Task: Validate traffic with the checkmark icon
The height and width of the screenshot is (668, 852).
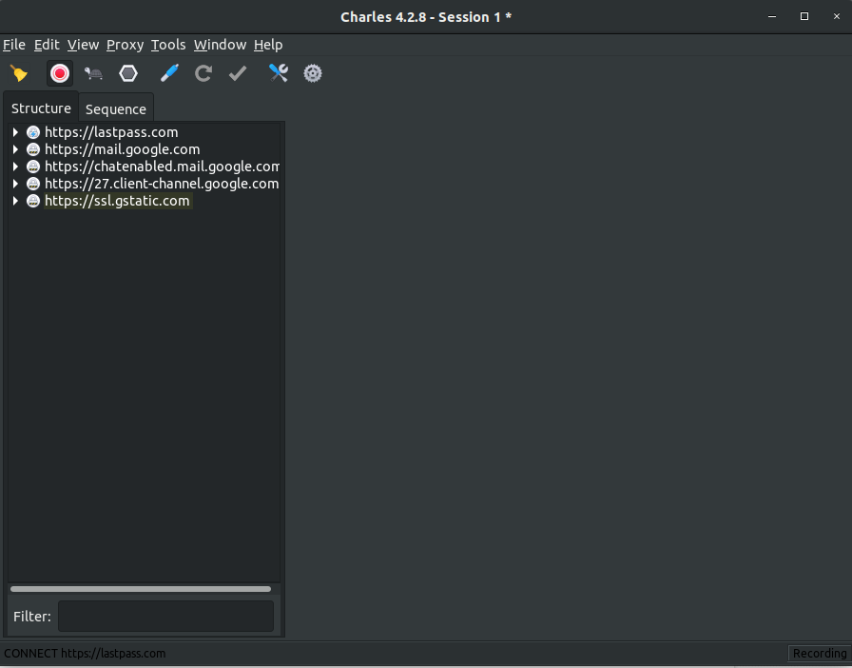Action: 237,73
